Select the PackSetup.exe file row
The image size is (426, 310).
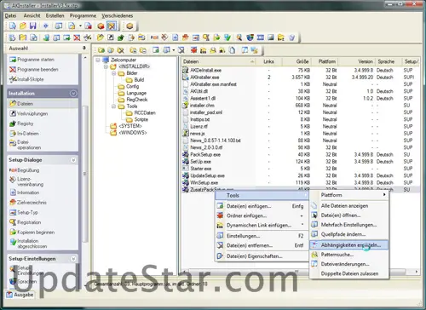[301, 155]
